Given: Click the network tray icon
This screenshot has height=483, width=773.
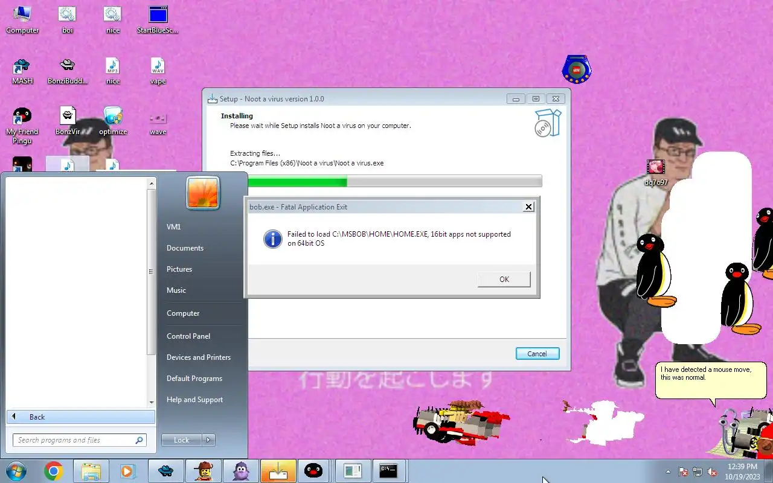Looking at the screenshot, I should point(698,472).
